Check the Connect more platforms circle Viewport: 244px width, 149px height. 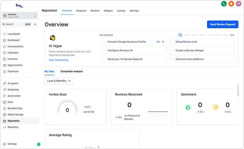[x=171, y=59]
